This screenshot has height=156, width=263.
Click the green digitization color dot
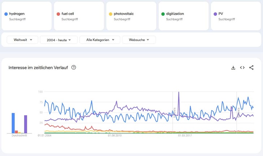(163, 14)
